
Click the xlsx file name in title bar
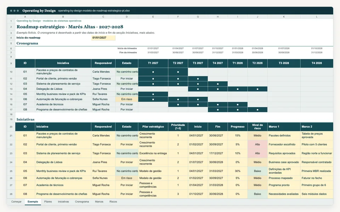(94, 11)
